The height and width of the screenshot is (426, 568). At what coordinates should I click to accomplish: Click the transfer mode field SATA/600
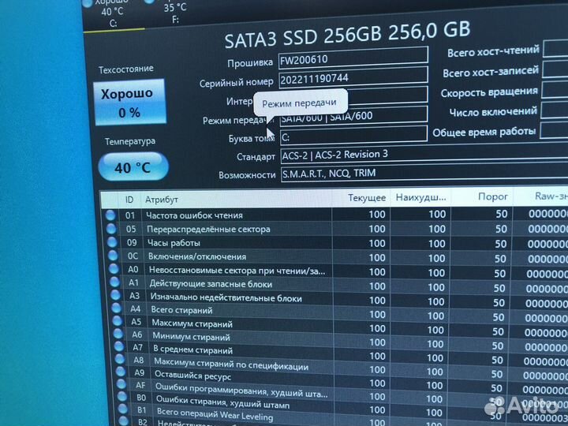point(352,117)
